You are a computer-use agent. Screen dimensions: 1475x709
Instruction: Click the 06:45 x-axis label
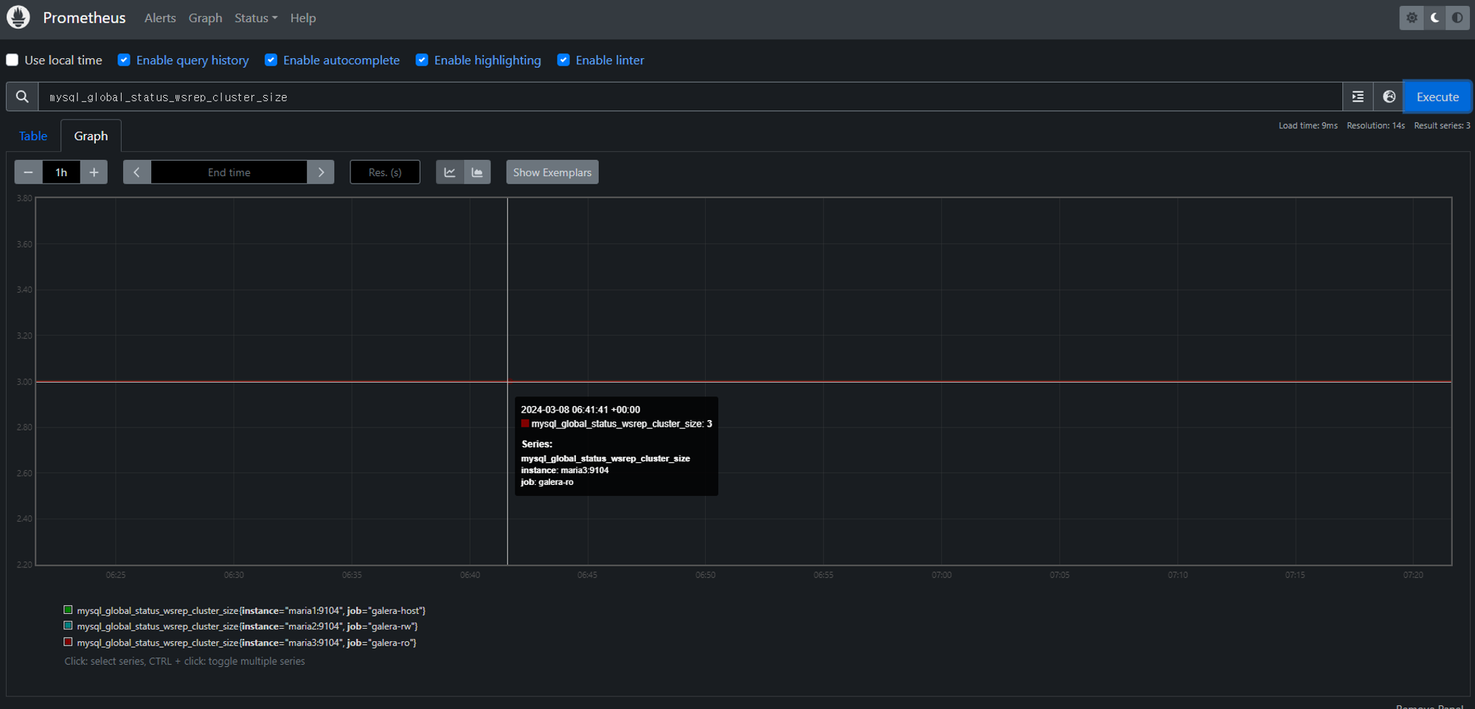pos(587,575)
